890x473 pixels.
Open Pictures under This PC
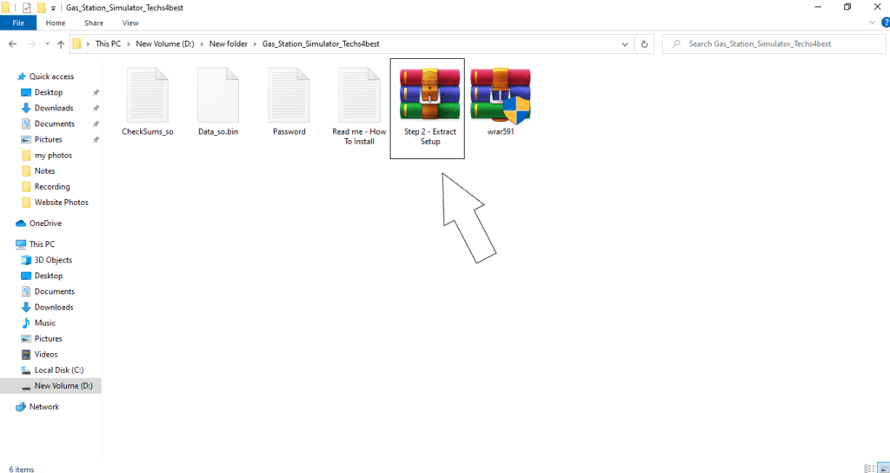pyautogui.click(x=49, y=338)
